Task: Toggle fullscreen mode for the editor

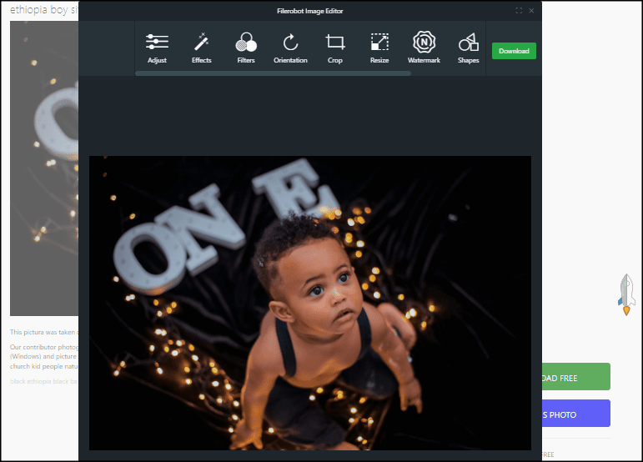Action: [x=520, y=11]
